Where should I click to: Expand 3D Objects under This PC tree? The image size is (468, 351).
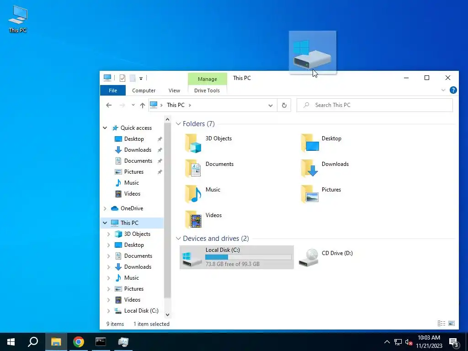coord(109,234)
